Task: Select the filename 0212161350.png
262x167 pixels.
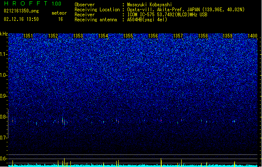Action: 21,11
